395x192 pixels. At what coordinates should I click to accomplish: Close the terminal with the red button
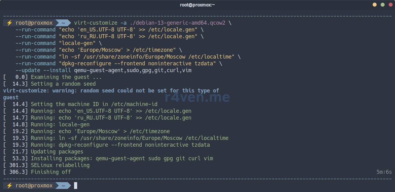coord(390,5)
